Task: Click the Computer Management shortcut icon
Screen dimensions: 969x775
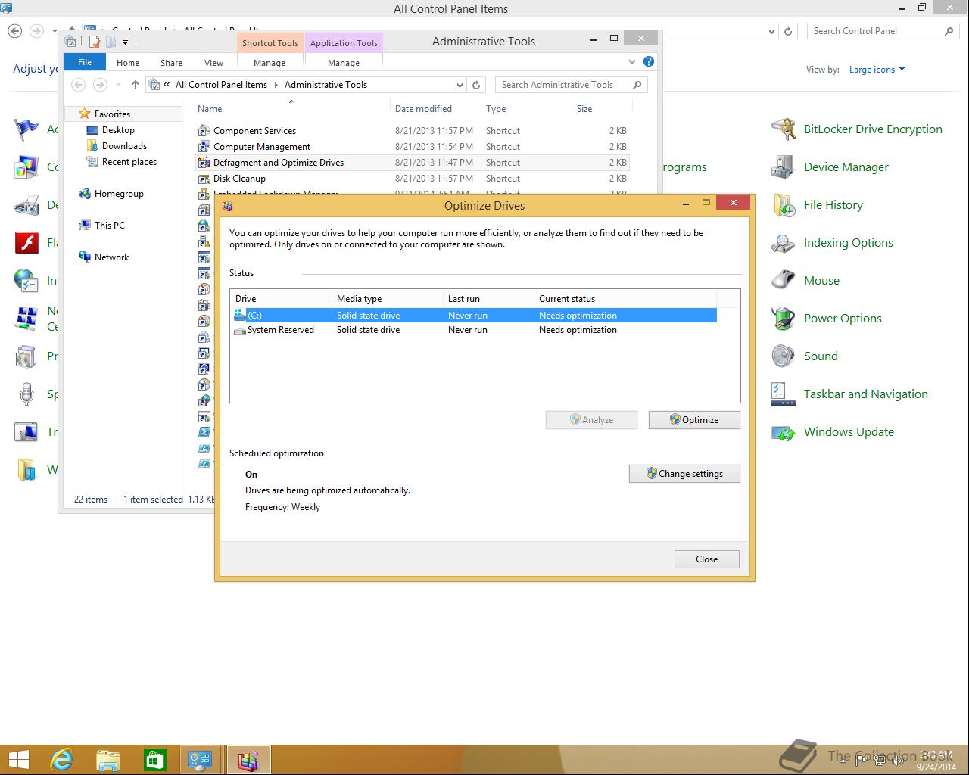Action: coord(204,147)
